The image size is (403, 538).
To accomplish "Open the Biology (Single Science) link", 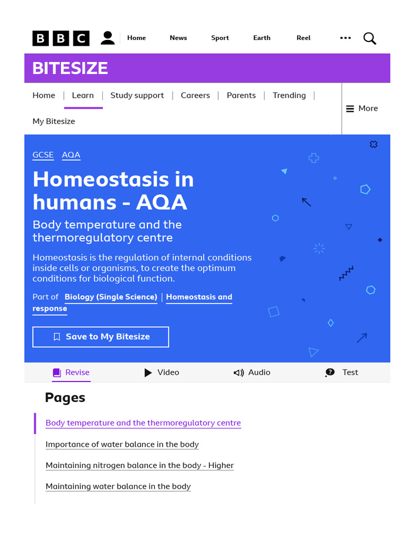I will pos(111,297).
